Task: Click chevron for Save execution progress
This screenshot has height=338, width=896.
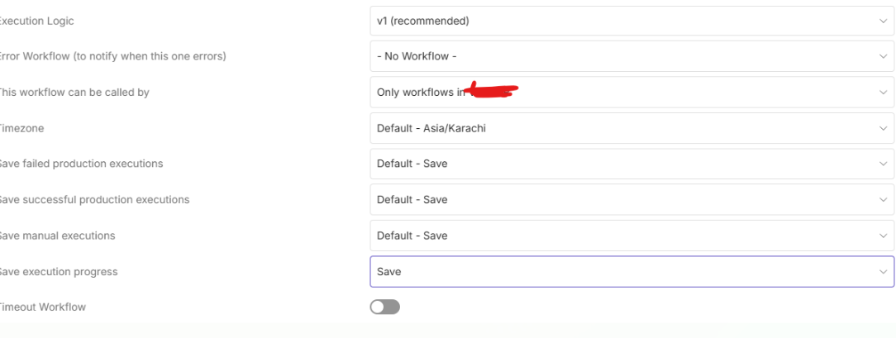Action: tap(883, 271)
